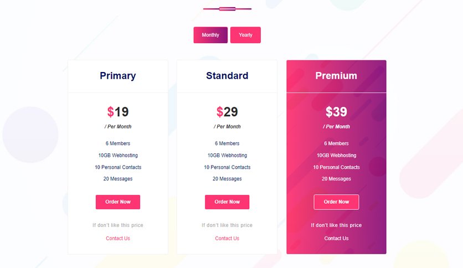This screenshot has height=268, width=463.
Task: Click '10 Personal Contacts' in Standard card
Action: [227, 167]
